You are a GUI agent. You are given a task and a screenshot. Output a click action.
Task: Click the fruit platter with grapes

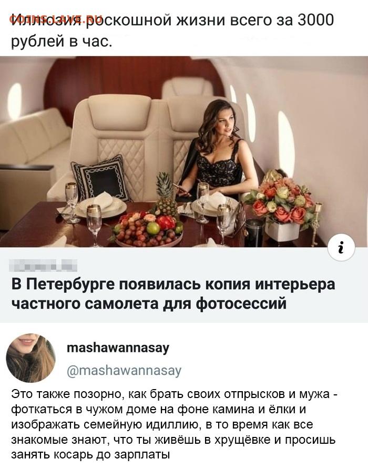click(x=148, y=230)
